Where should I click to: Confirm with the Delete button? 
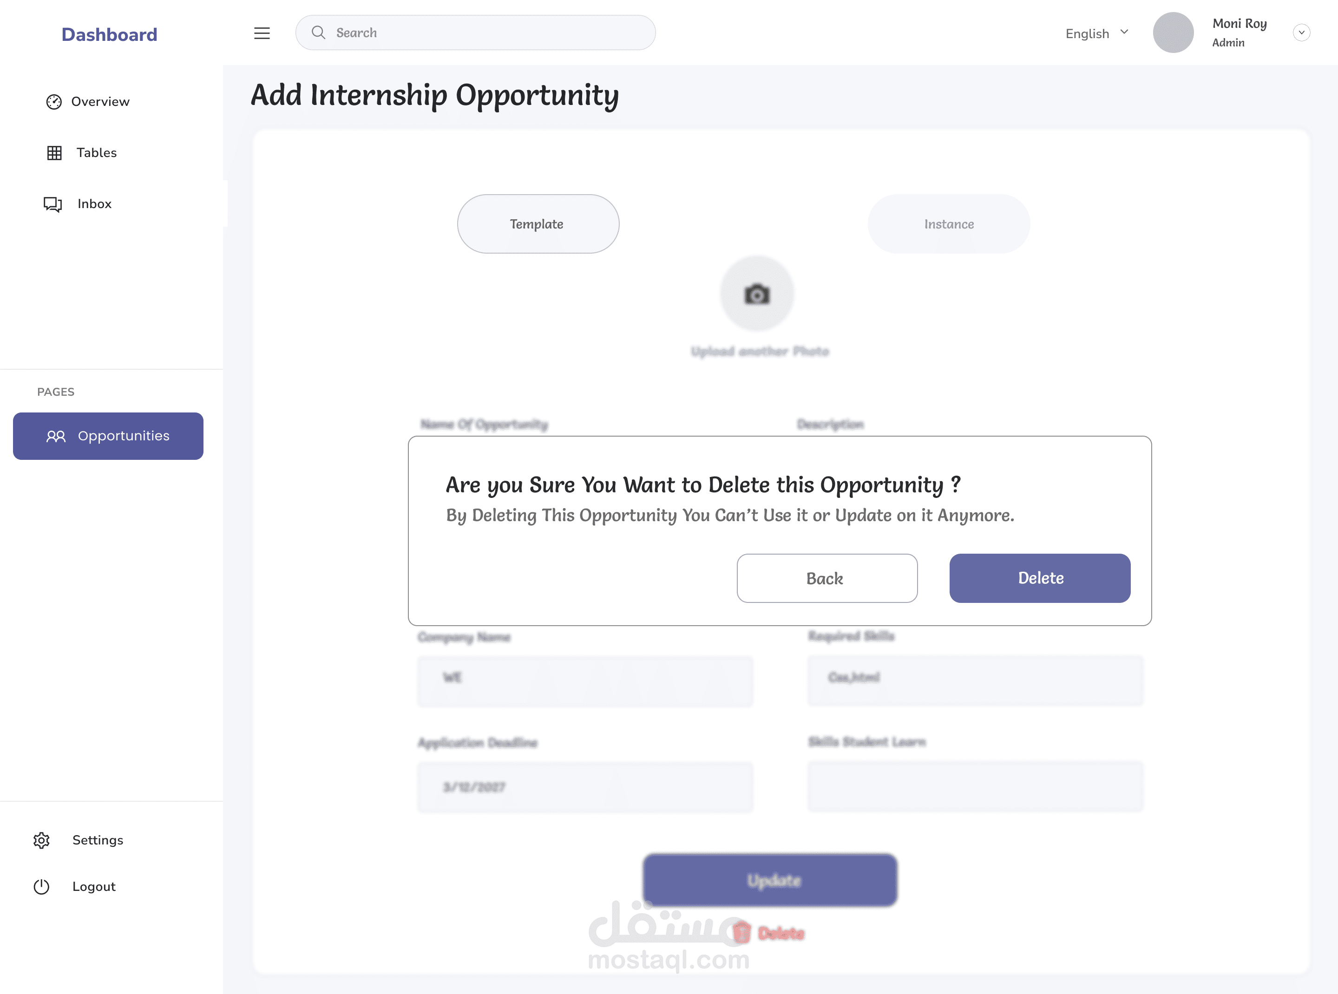pyautogui.click(x=1040, y=578)
